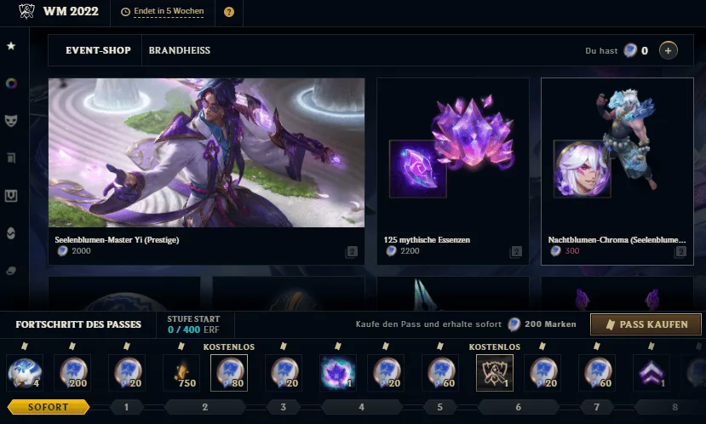Select the SOFORT stage on progress track
706x424 pixels.
tap(49, 407)
